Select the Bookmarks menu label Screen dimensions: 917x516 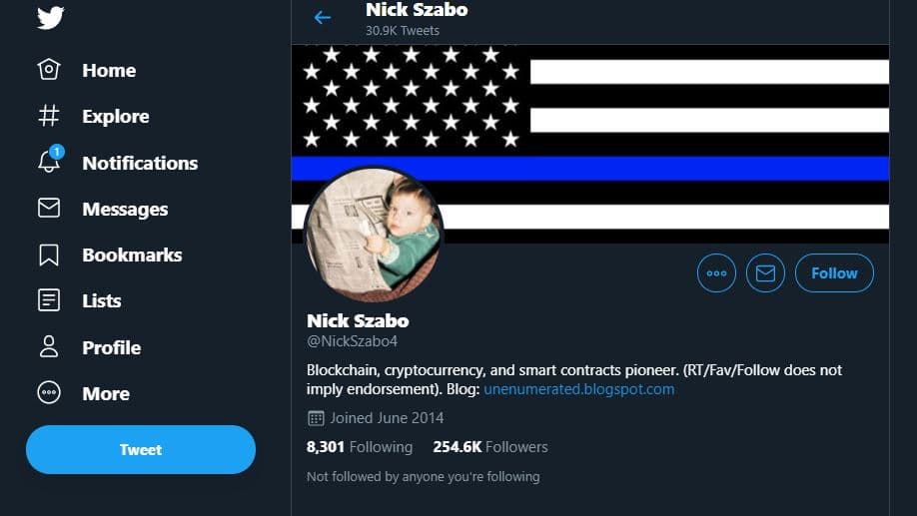tap(132, 255)
